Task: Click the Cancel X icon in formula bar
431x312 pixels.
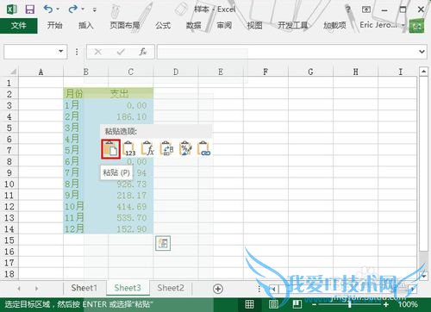Action: point(98,52)
